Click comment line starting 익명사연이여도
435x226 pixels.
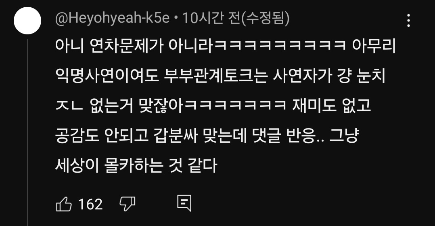tap(221, 76)
